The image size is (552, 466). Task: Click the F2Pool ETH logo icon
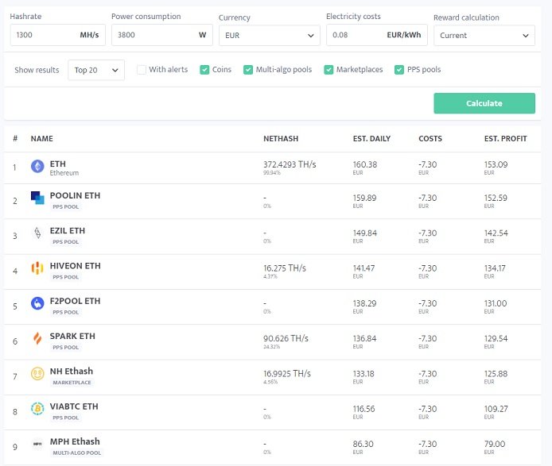click(37, 303)
